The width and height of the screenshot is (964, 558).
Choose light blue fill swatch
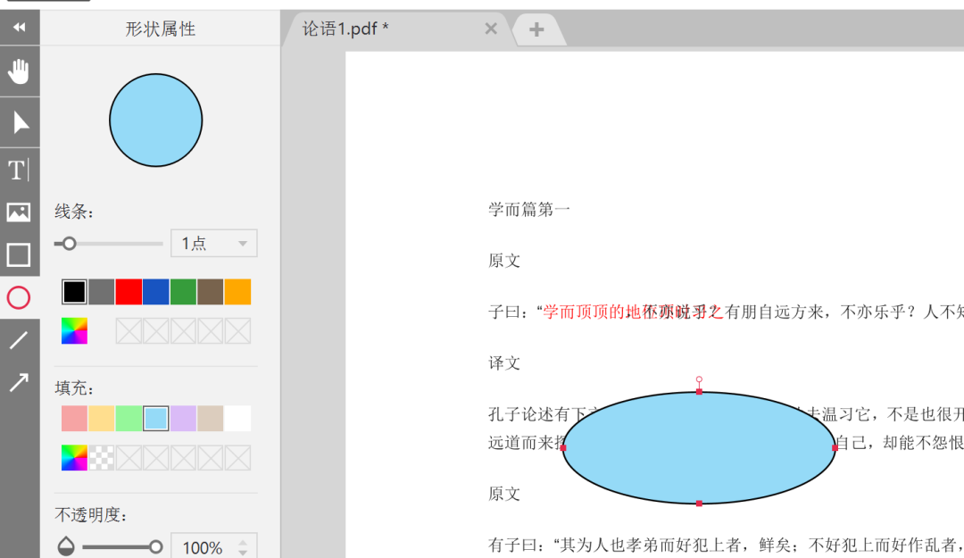156,419
